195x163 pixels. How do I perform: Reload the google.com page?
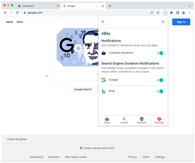pos(17,13)
